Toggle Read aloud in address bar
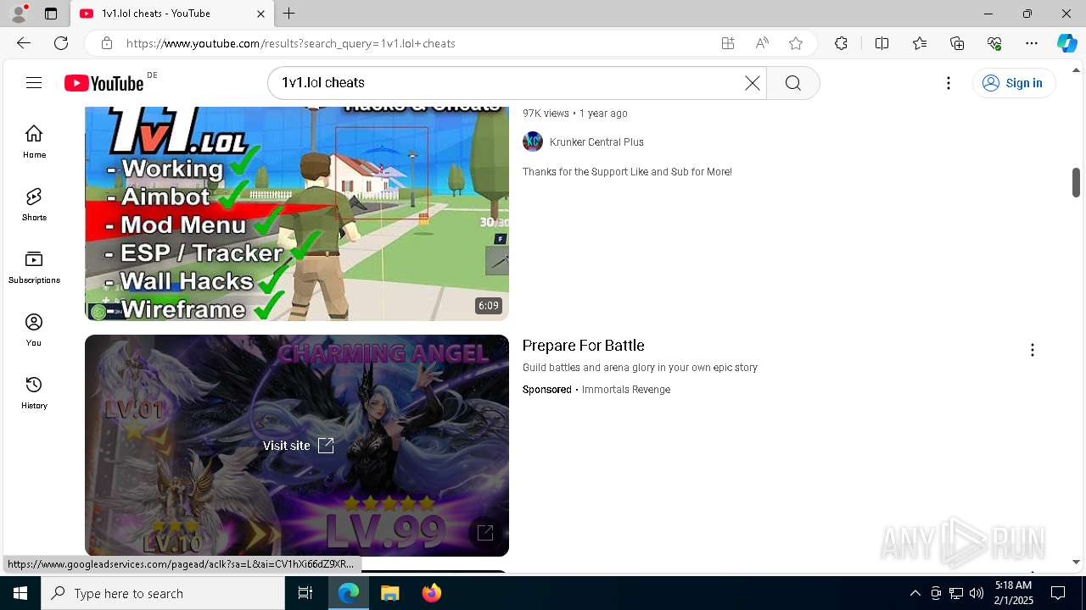This screenshot has height=610, width=1086. [x=762, y=43]
